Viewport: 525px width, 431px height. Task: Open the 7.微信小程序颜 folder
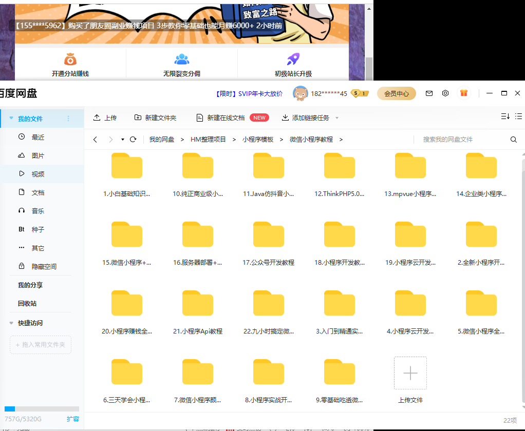[198, 372]
